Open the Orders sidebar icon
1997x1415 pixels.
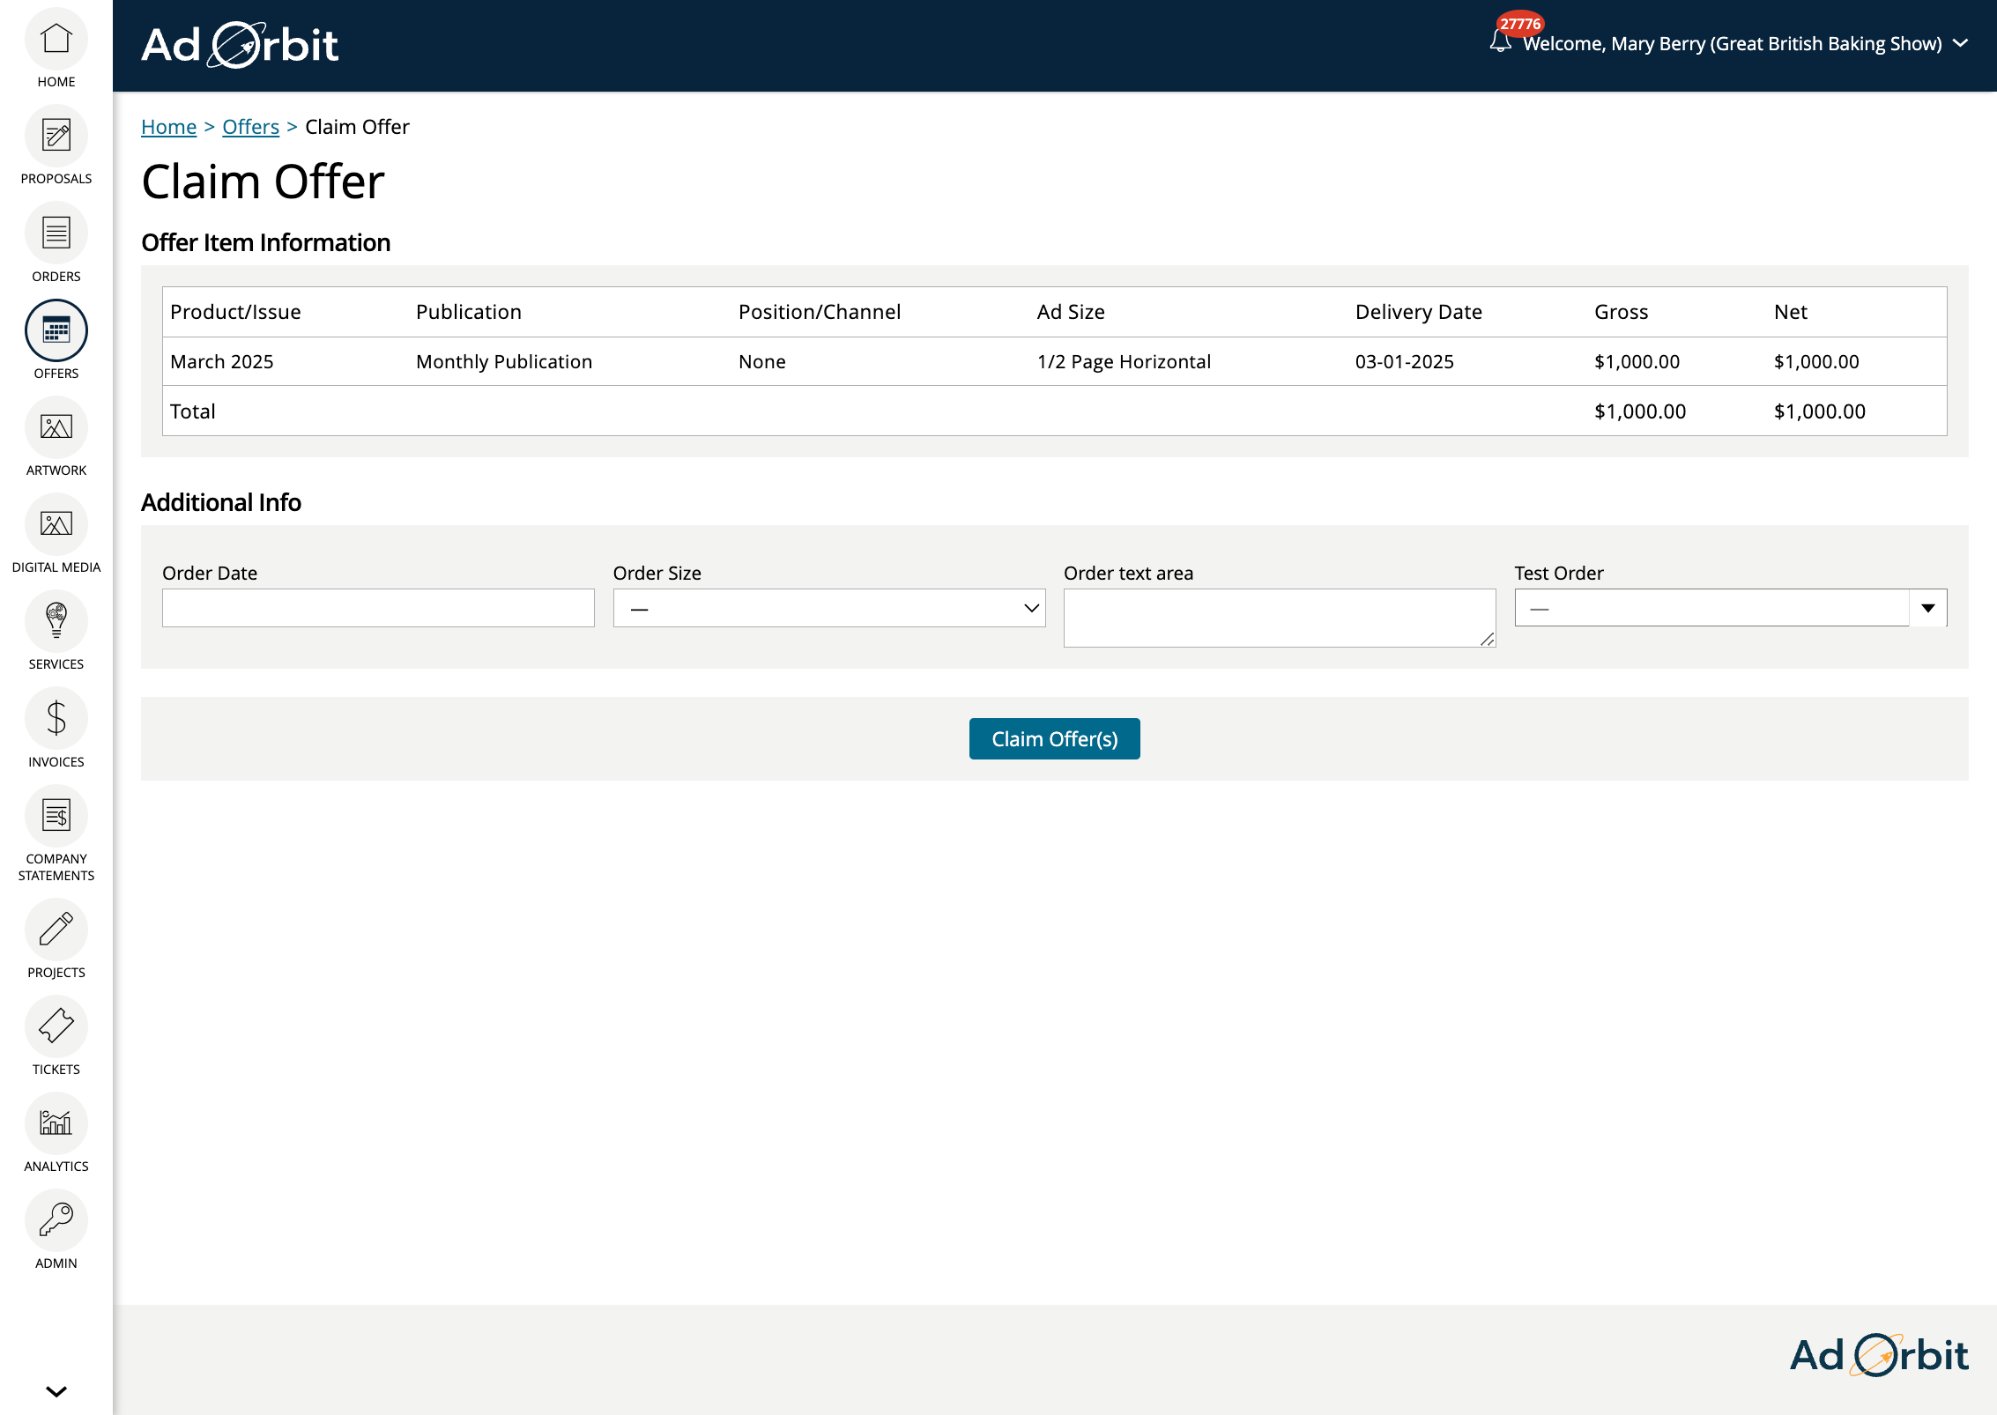56,233
